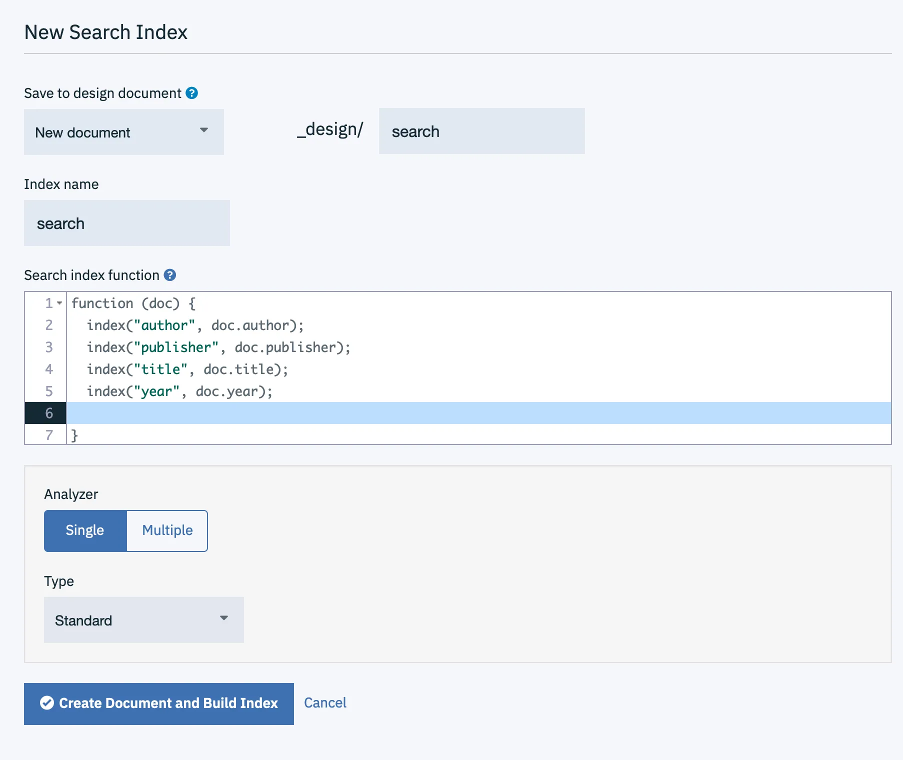This screenshot has width=903, height=760.
Task: Cancel the new search index
Action: tap(325, 703)
